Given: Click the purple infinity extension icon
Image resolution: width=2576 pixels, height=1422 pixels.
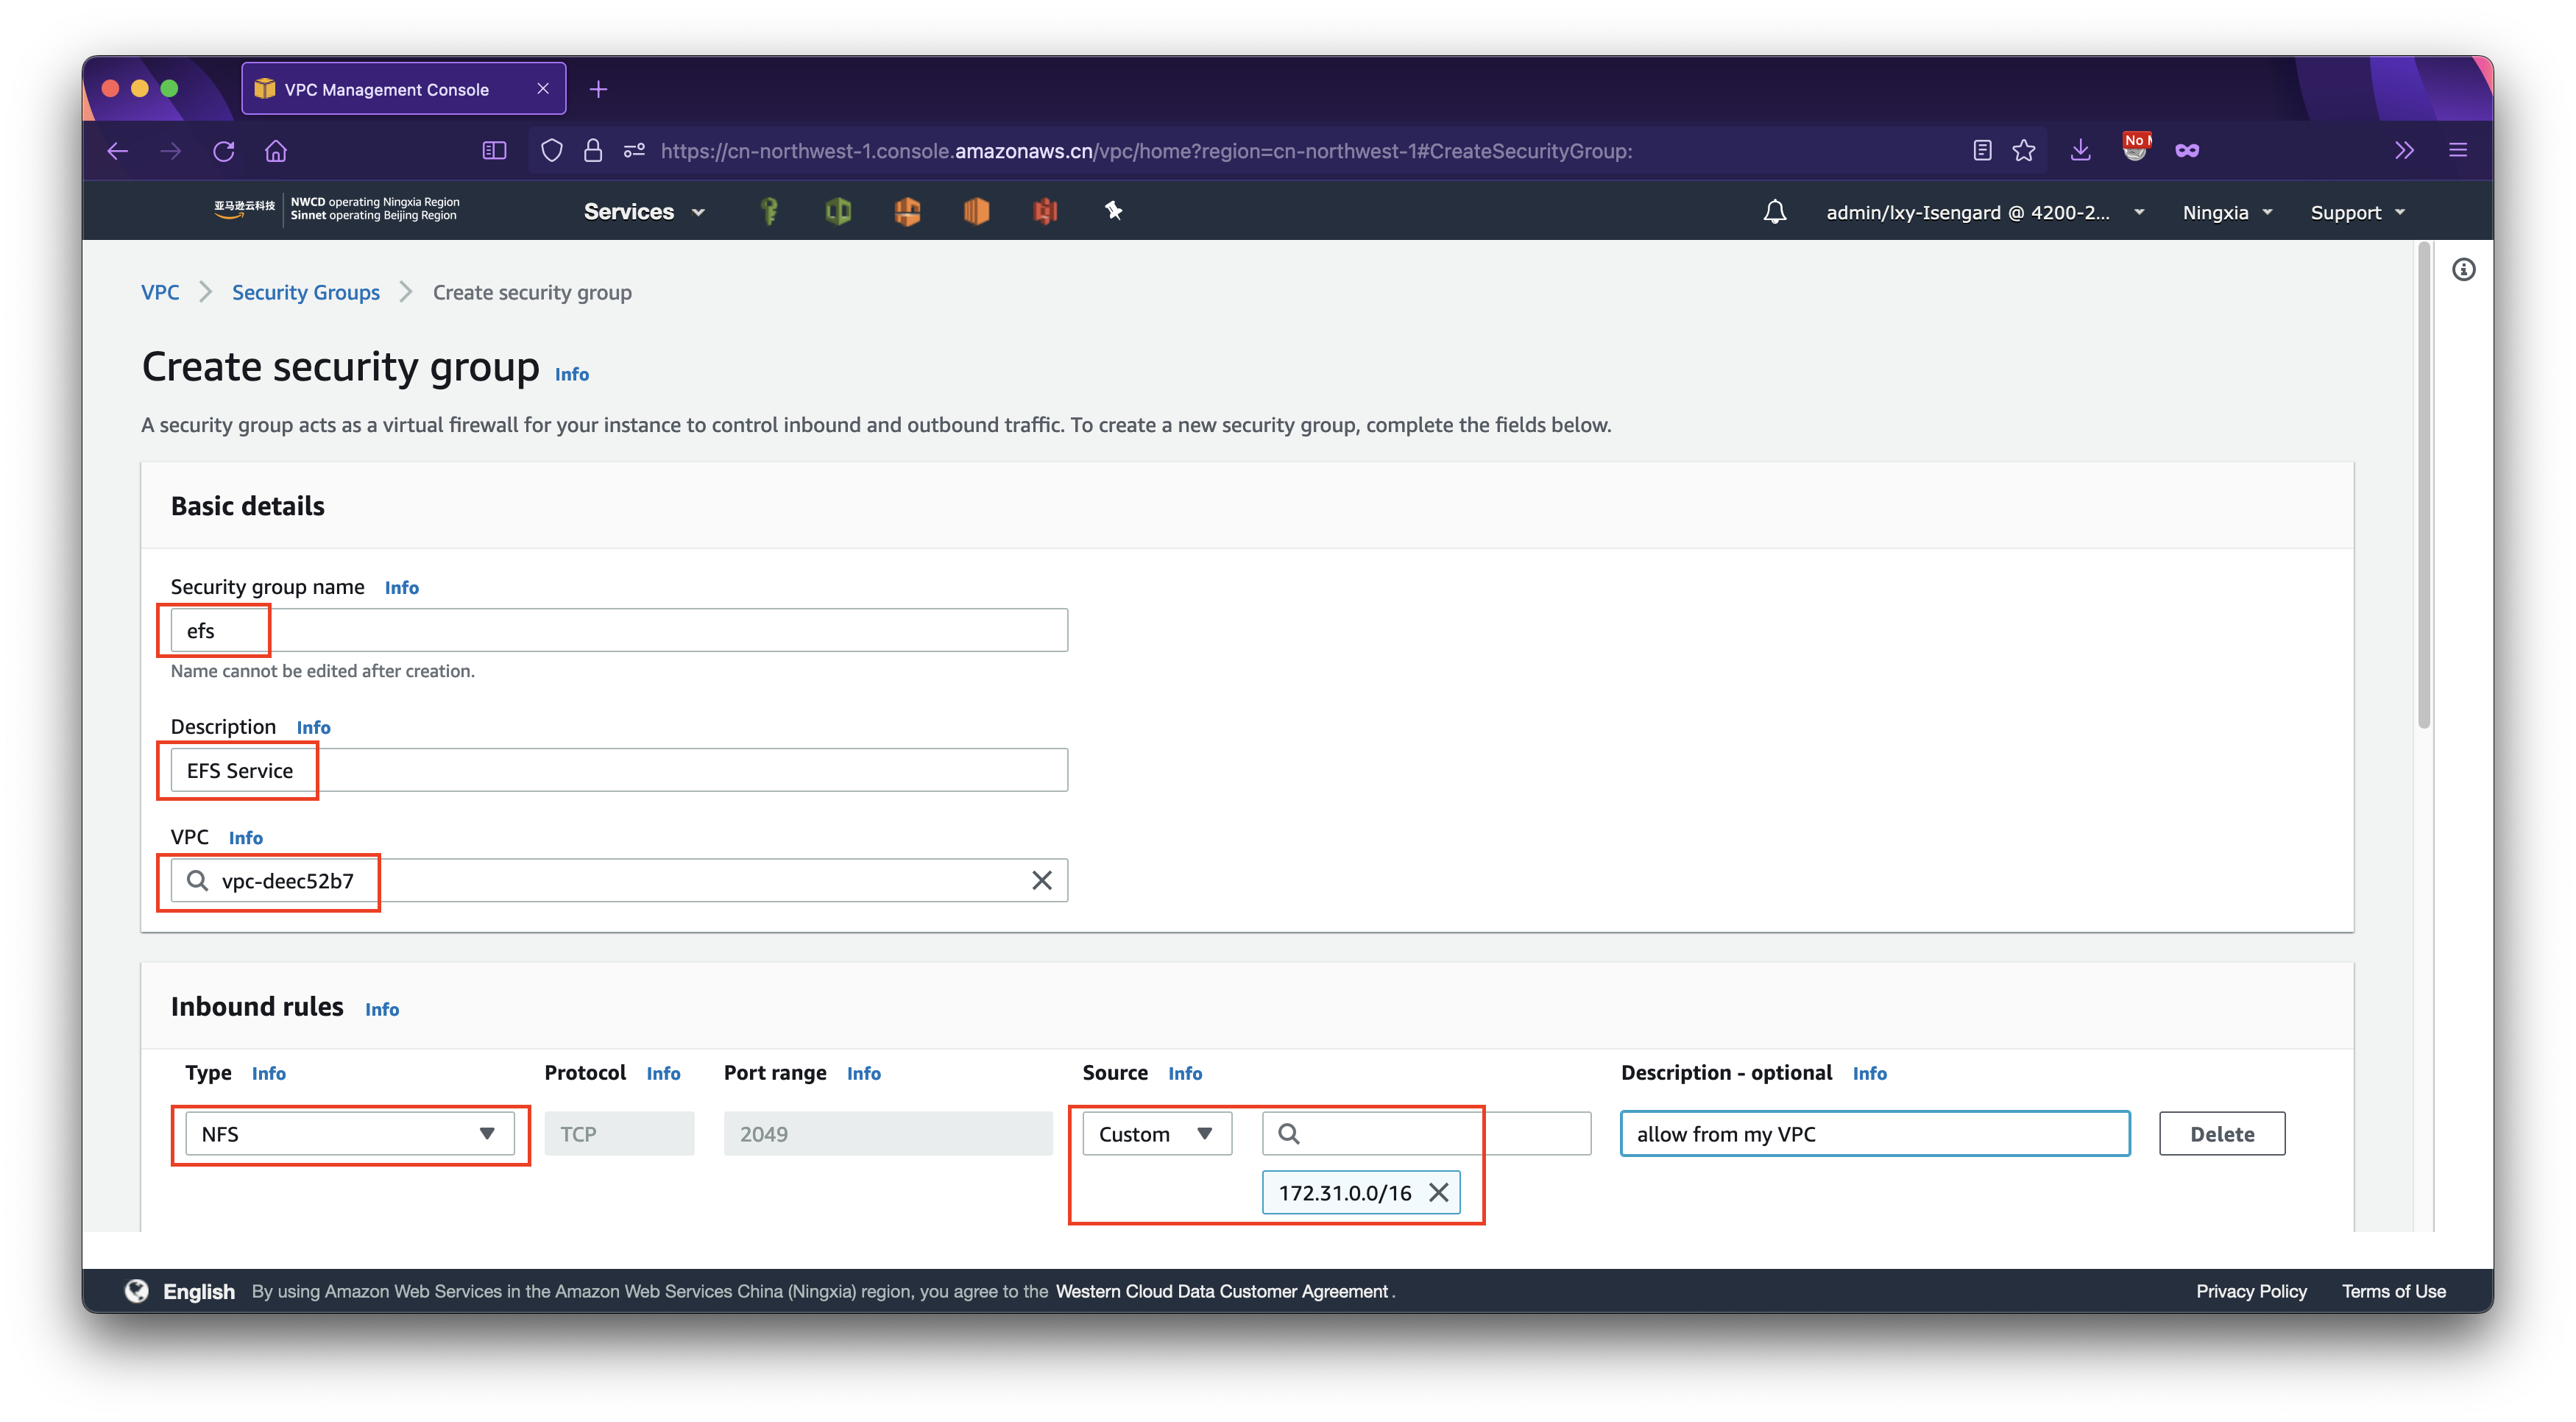Looking at the screenshot, I should point(2187,151).
